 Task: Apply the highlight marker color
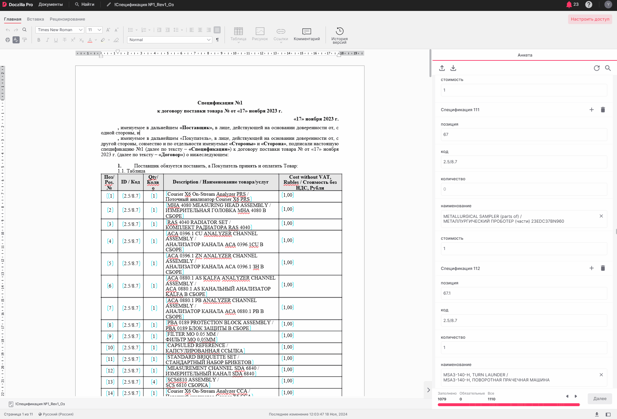pos(103,40)
